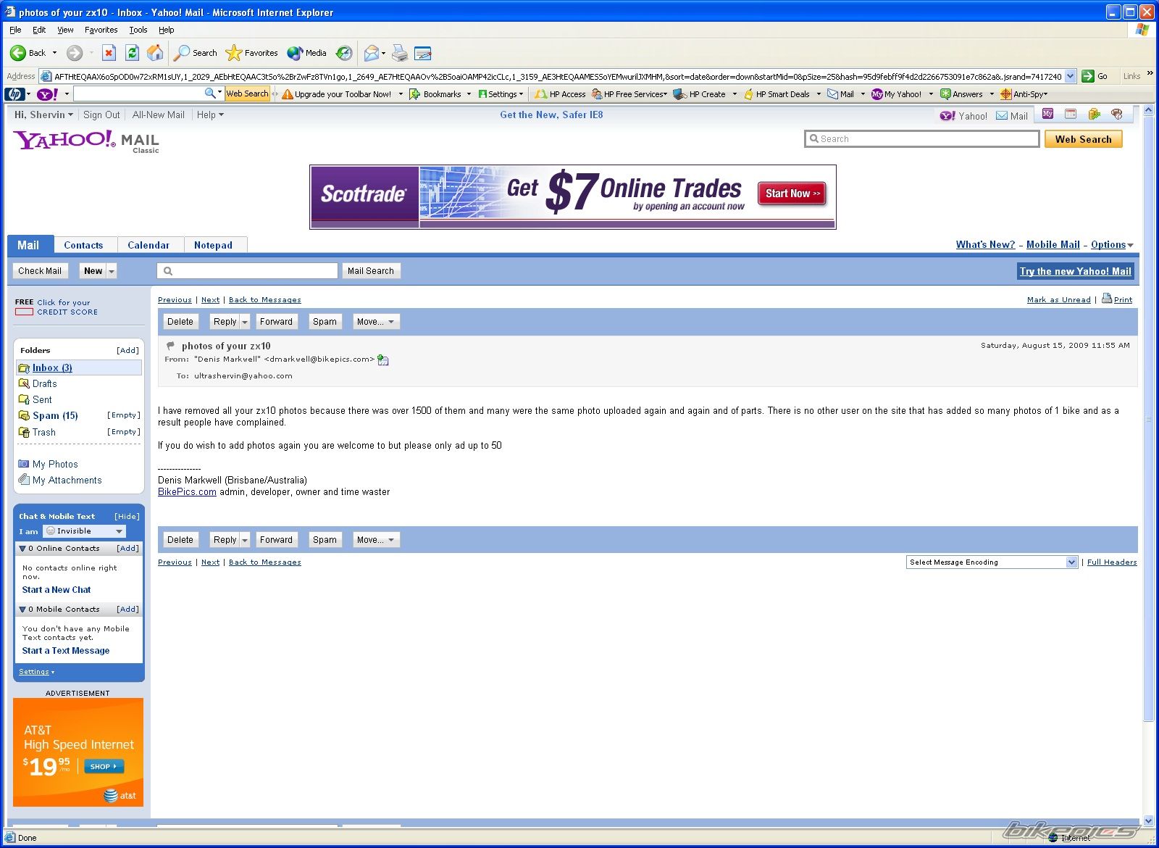Open the Options dropdown link
The height and width of the screenshot is (848, 1159).
coord(1112,245)
